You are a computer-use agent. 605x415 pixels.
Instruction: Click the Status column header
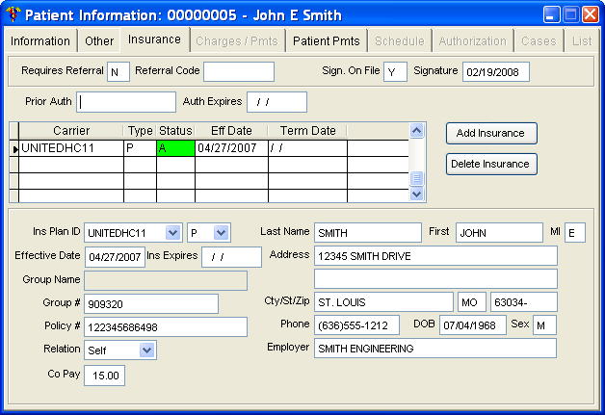(x=175, y=131)
